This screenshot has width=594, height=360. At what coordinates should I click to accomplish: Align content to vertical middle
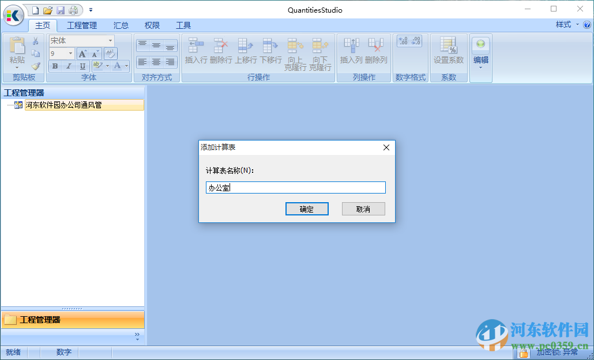156,45
